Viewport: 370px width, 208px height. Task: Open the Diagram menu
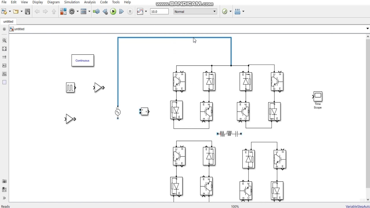[x=53, y=2]
